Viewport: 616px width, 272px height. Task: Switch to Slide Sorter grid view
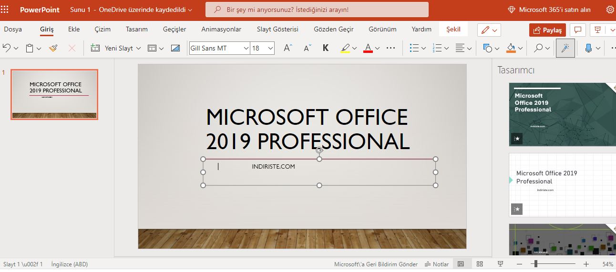pos(480,264)
